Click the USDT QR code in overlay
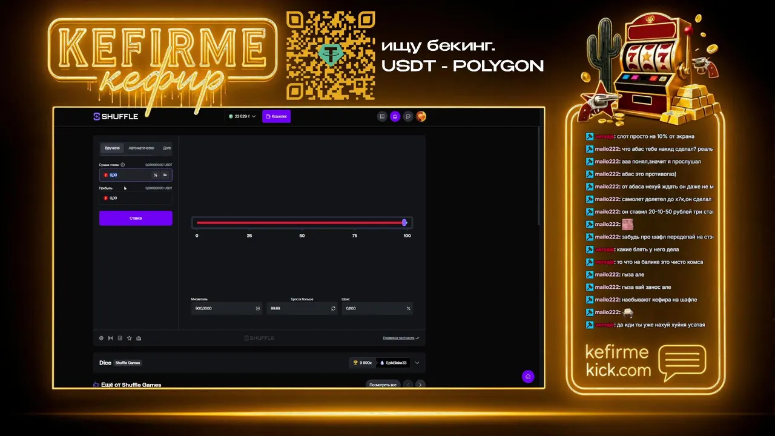Viewport: 775px width, 436px height. [331, 55]
